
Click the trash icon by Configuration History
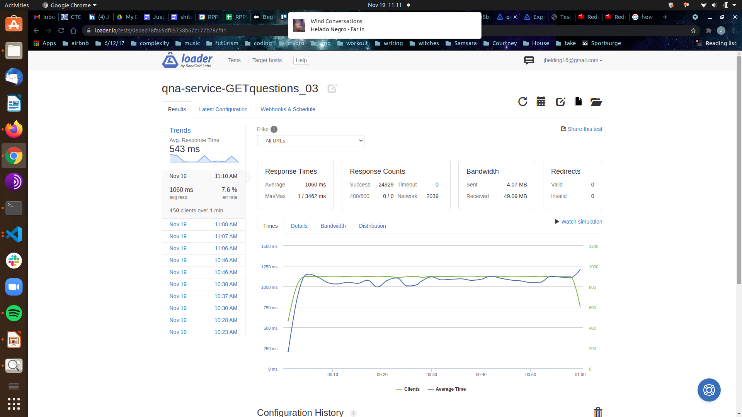598,412
